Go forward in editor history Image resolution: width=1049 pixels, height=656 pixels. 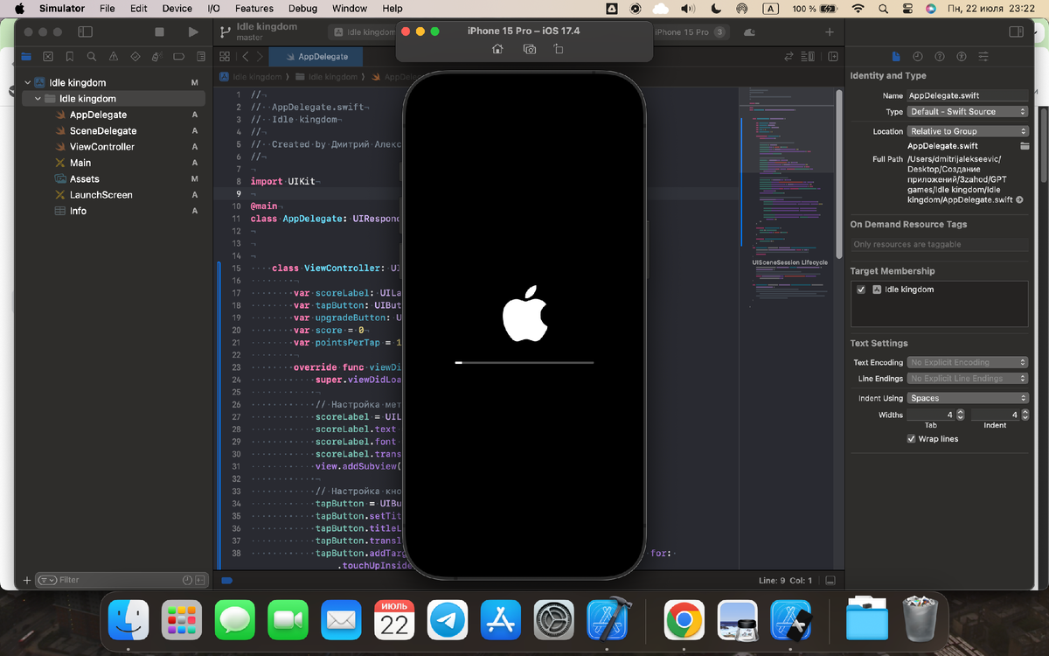[260, 56]
